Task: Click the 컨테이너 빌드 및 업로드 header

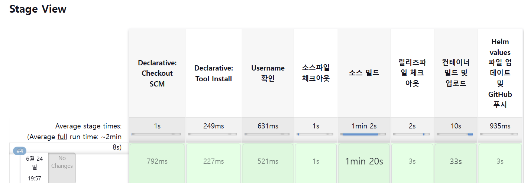Action: (x=456, y=73)
